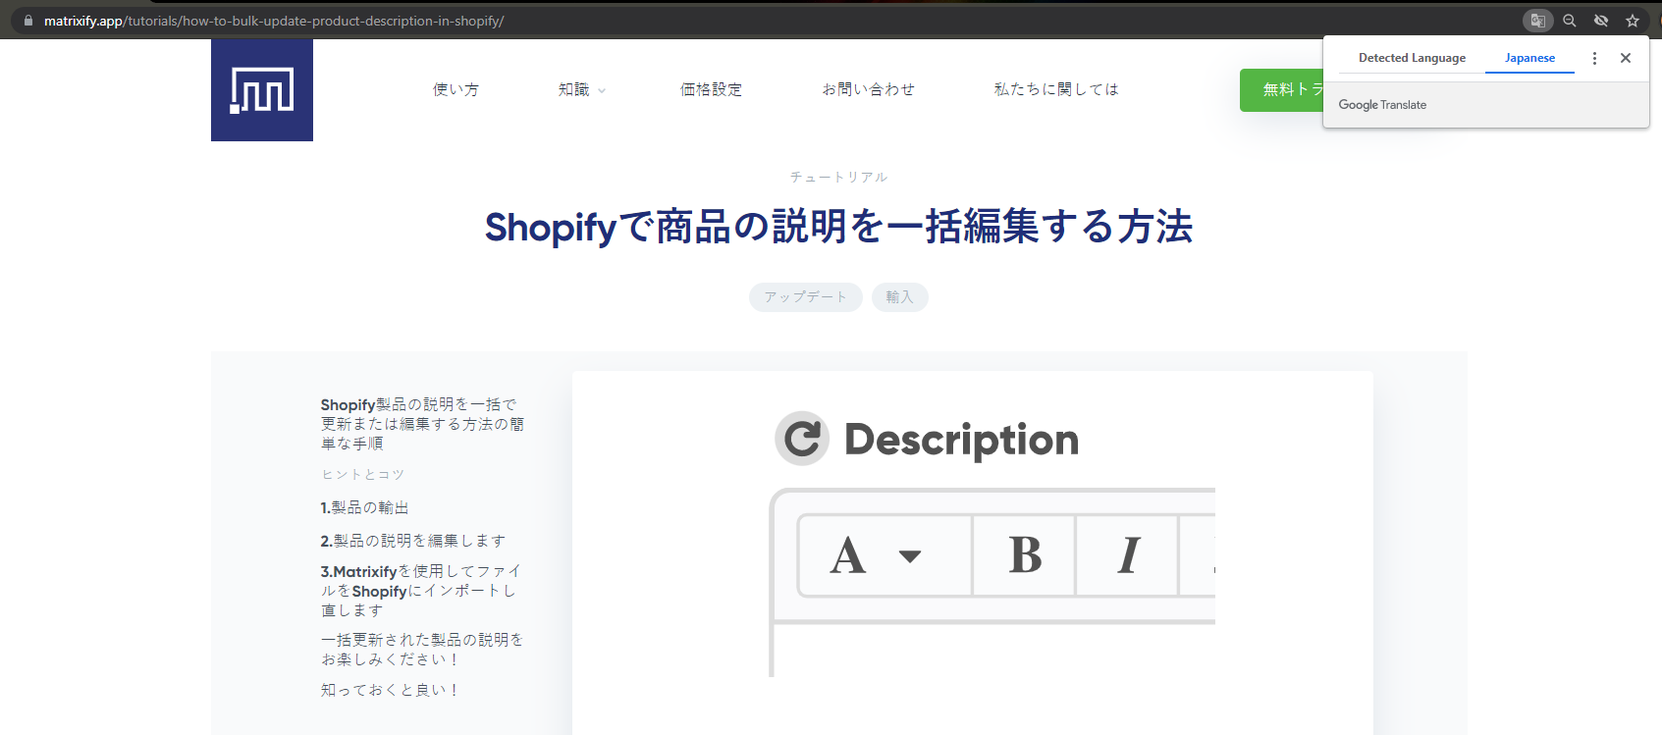Click the Matrixify logo
This screenshot has width=1662, height=735.
(x=262, y=90)
